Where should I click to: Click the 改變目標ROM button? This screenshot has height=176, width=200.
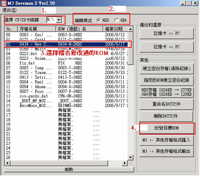167,128
